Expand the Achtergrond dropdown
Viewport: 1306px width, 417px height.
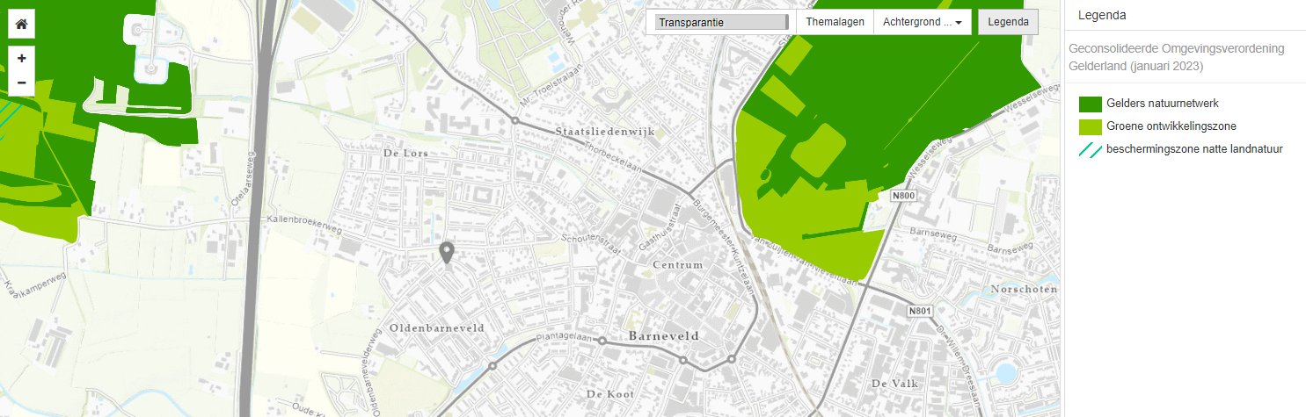point(922,22)
